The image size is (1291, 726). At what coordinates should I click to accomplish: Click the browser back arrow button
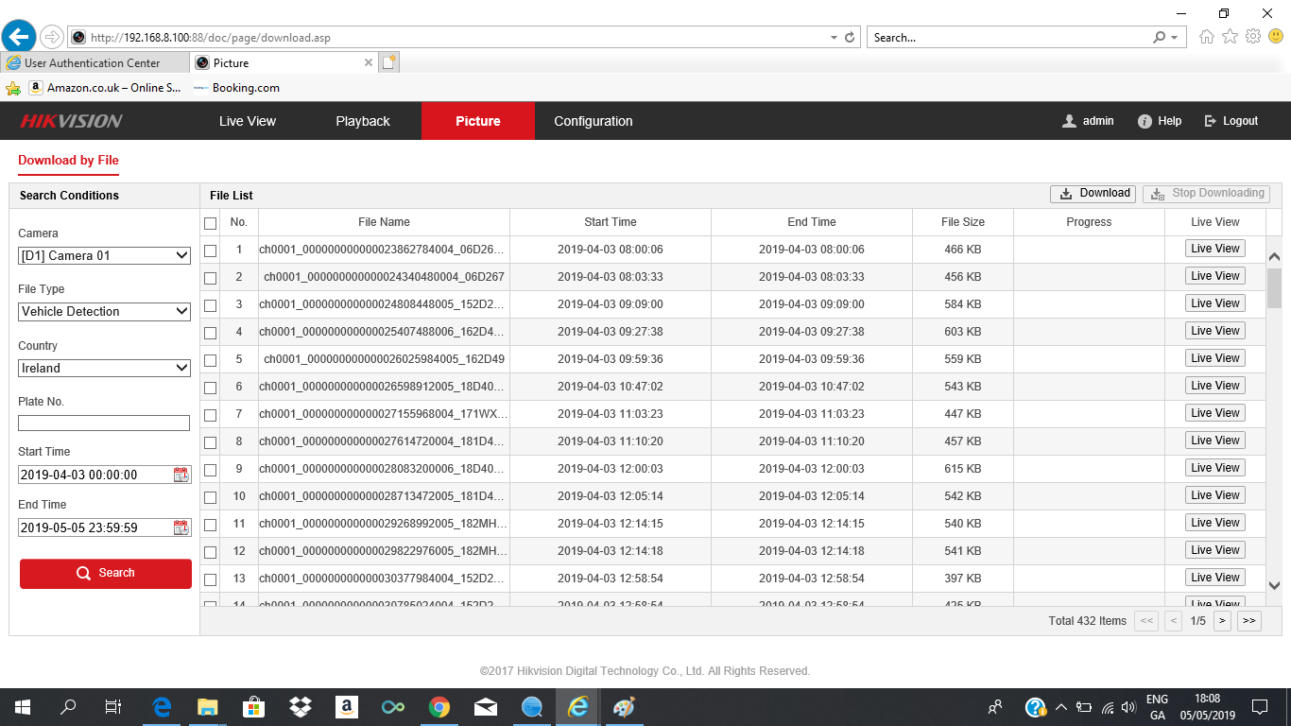[x=19, y=37]
